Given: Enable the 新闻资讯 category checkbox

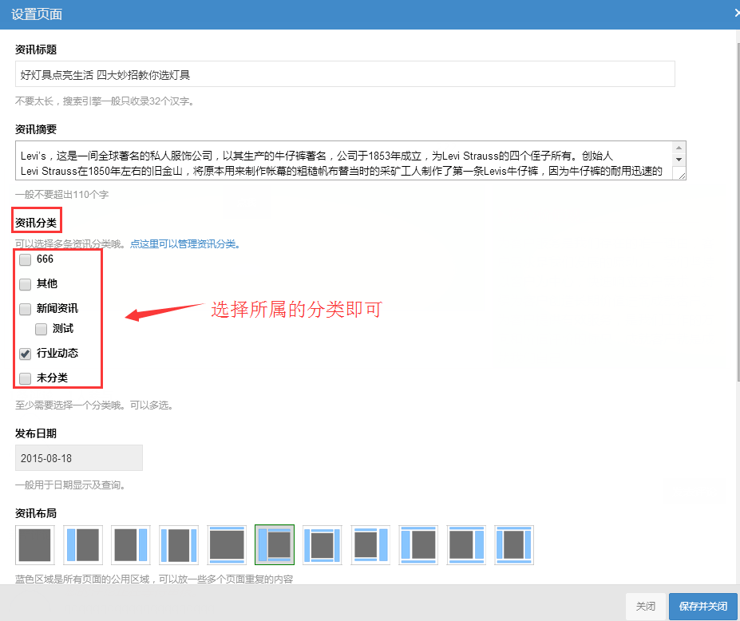Looking at the screenshot, I should pyautogui.click(x=25, y=309).
